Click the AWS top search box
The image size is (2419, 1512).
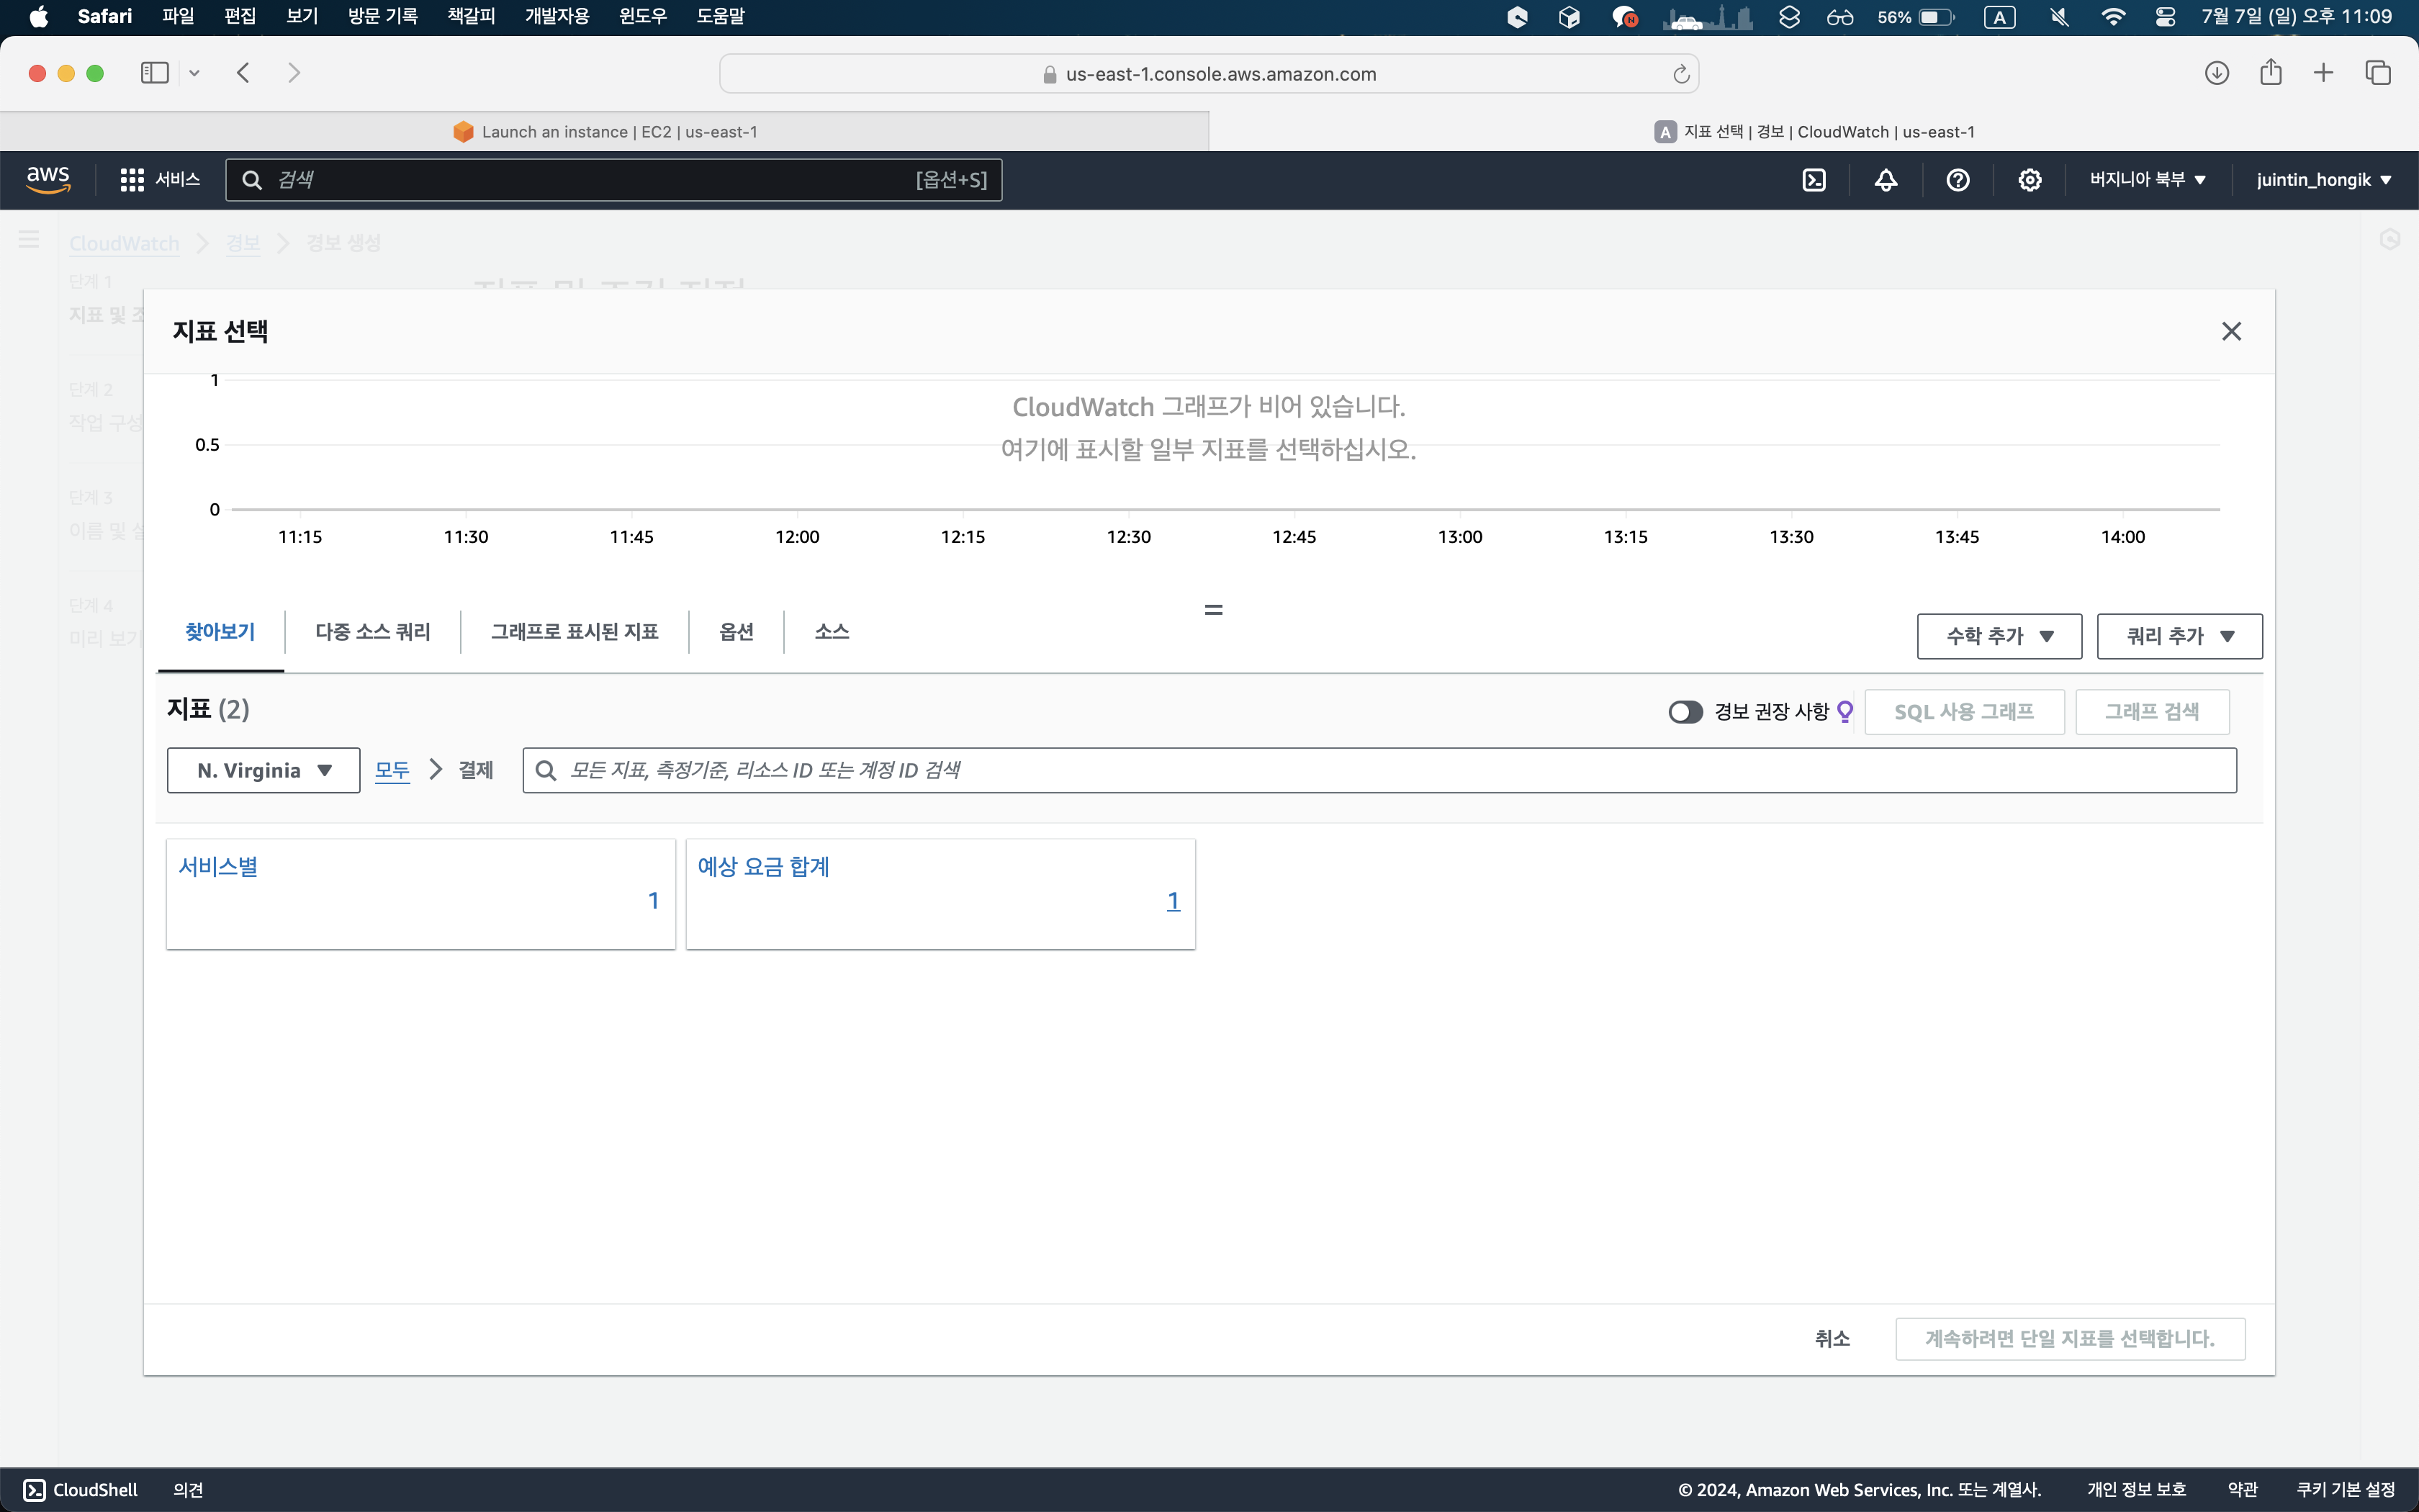click(613, 180)
